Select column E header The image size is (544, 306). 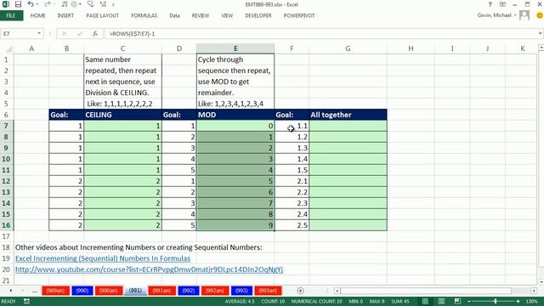[235, 48]
